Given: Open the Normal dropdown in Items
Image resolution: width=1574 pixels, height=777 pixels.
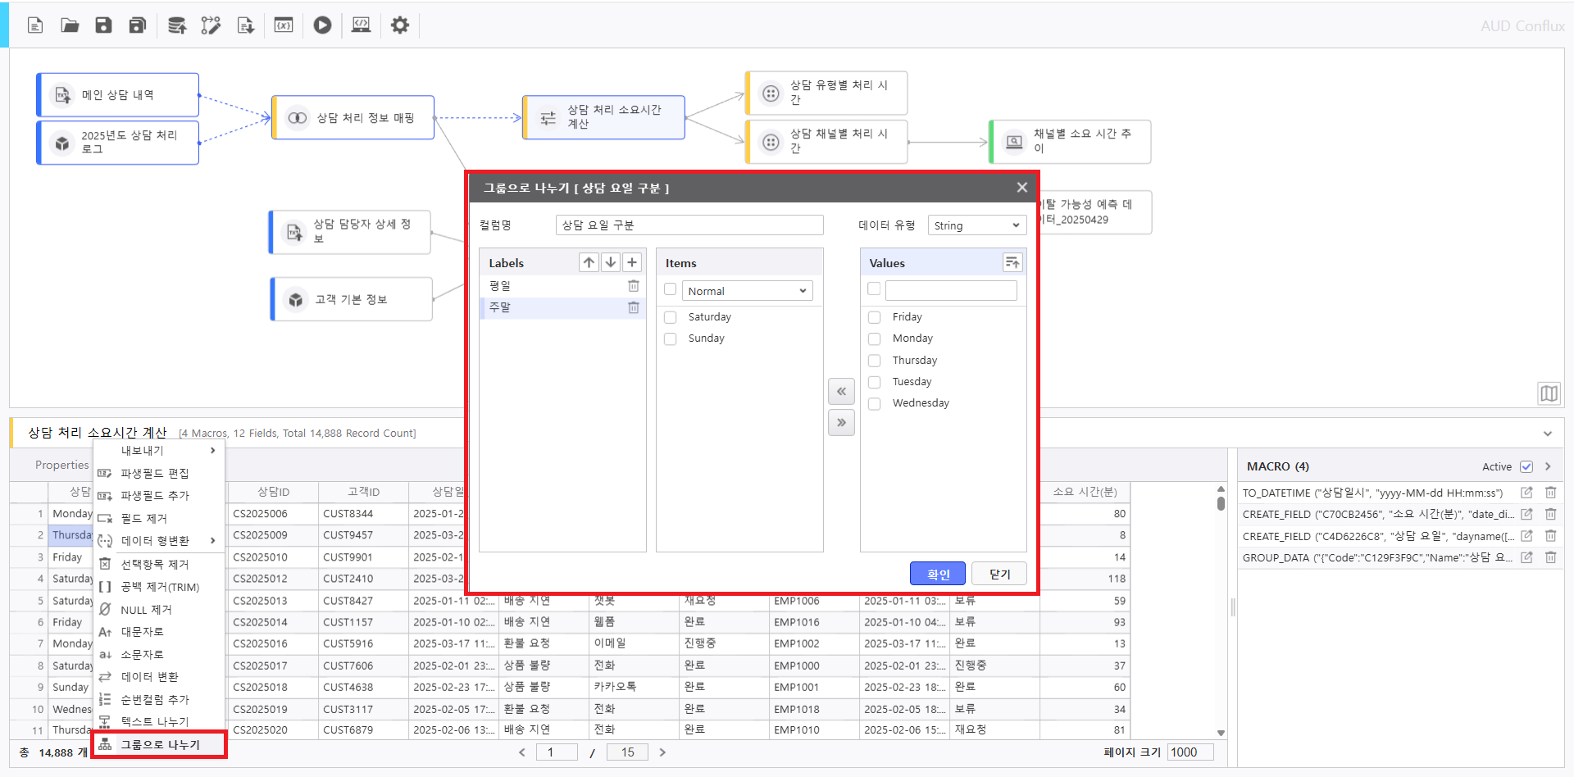Looking at the screenshot, I should (x=747, y=291).
